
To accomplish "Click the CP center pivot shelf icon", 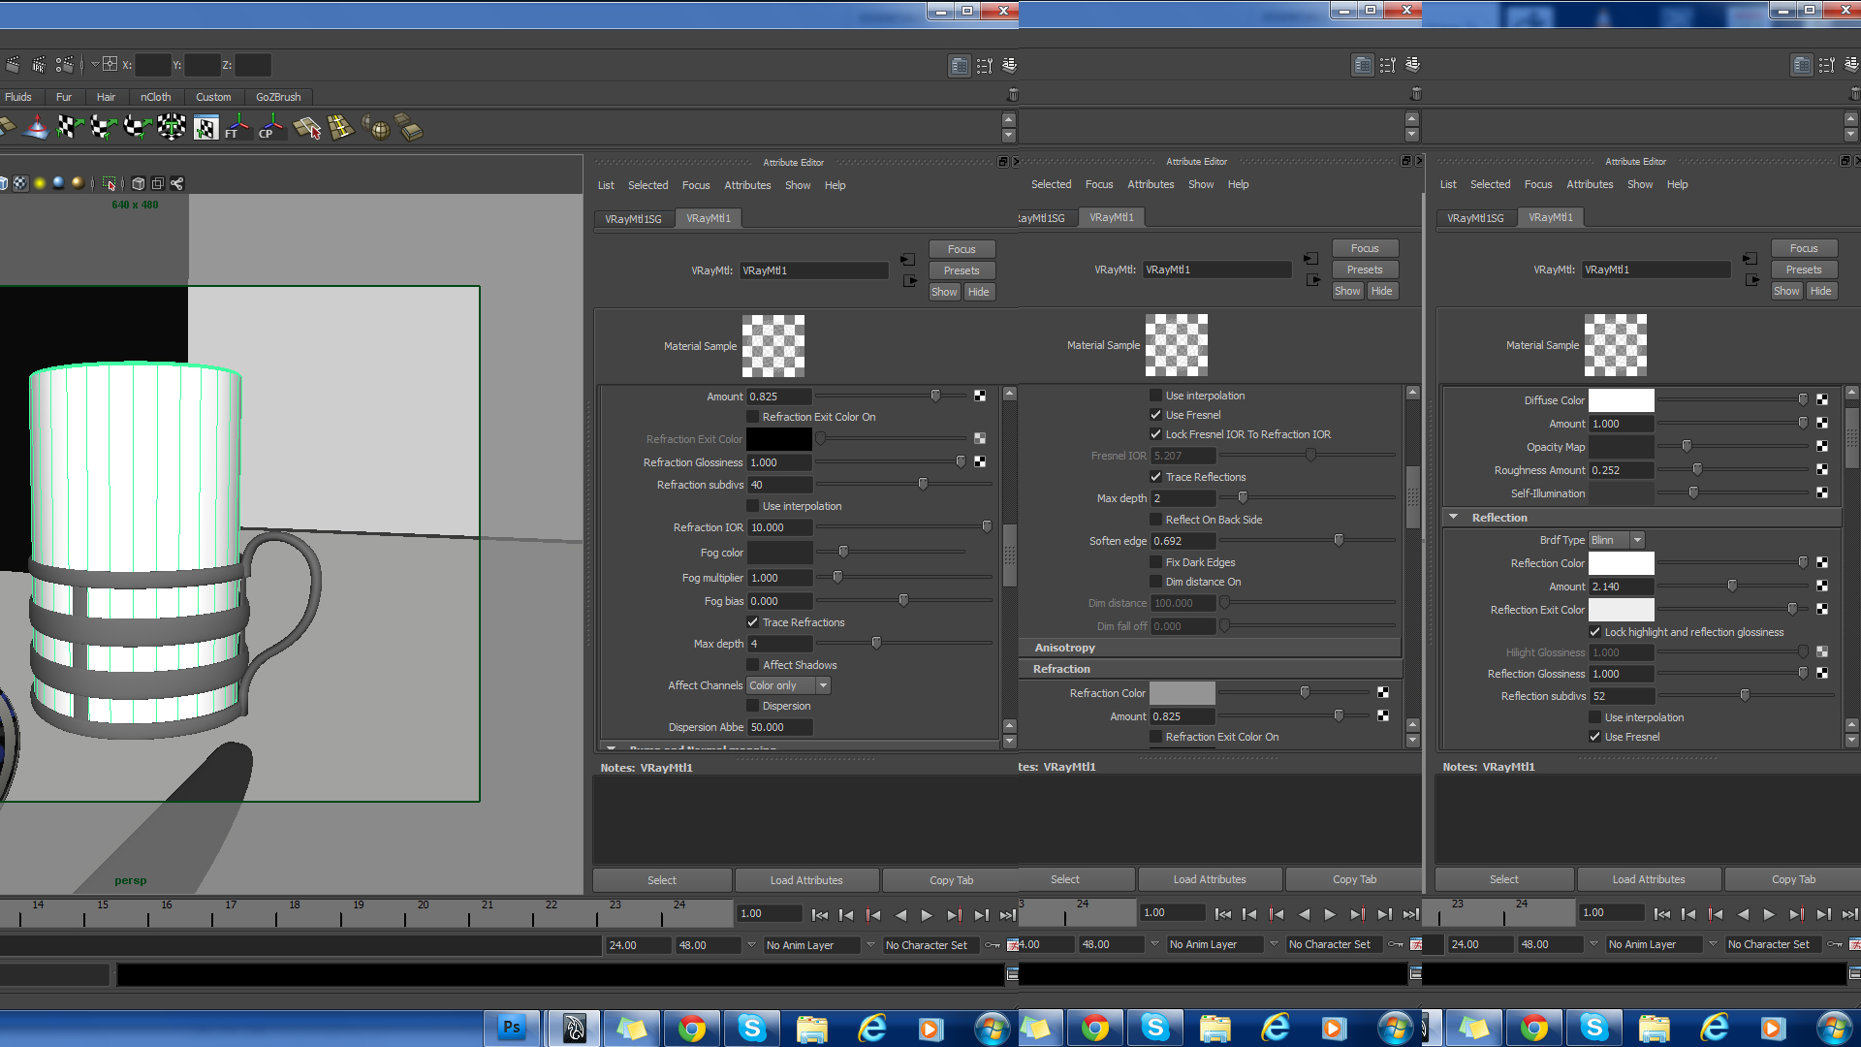I will click(271, 127).
